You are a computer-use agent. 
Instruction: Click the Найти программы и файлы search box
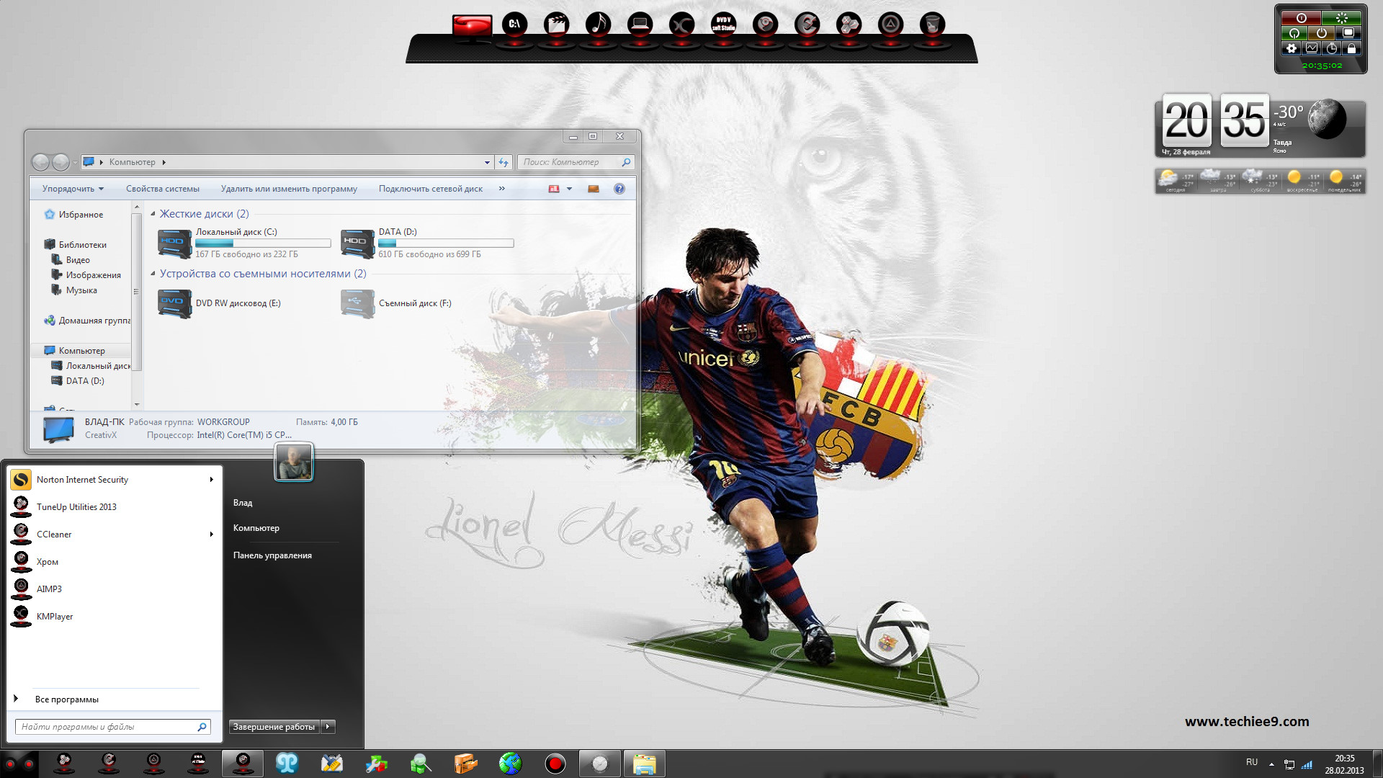pyautogui.click(x=107, y=727)
